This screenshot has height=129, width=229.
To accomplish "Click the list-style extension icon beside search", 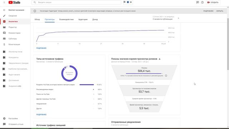I will (x=131, y=2).
